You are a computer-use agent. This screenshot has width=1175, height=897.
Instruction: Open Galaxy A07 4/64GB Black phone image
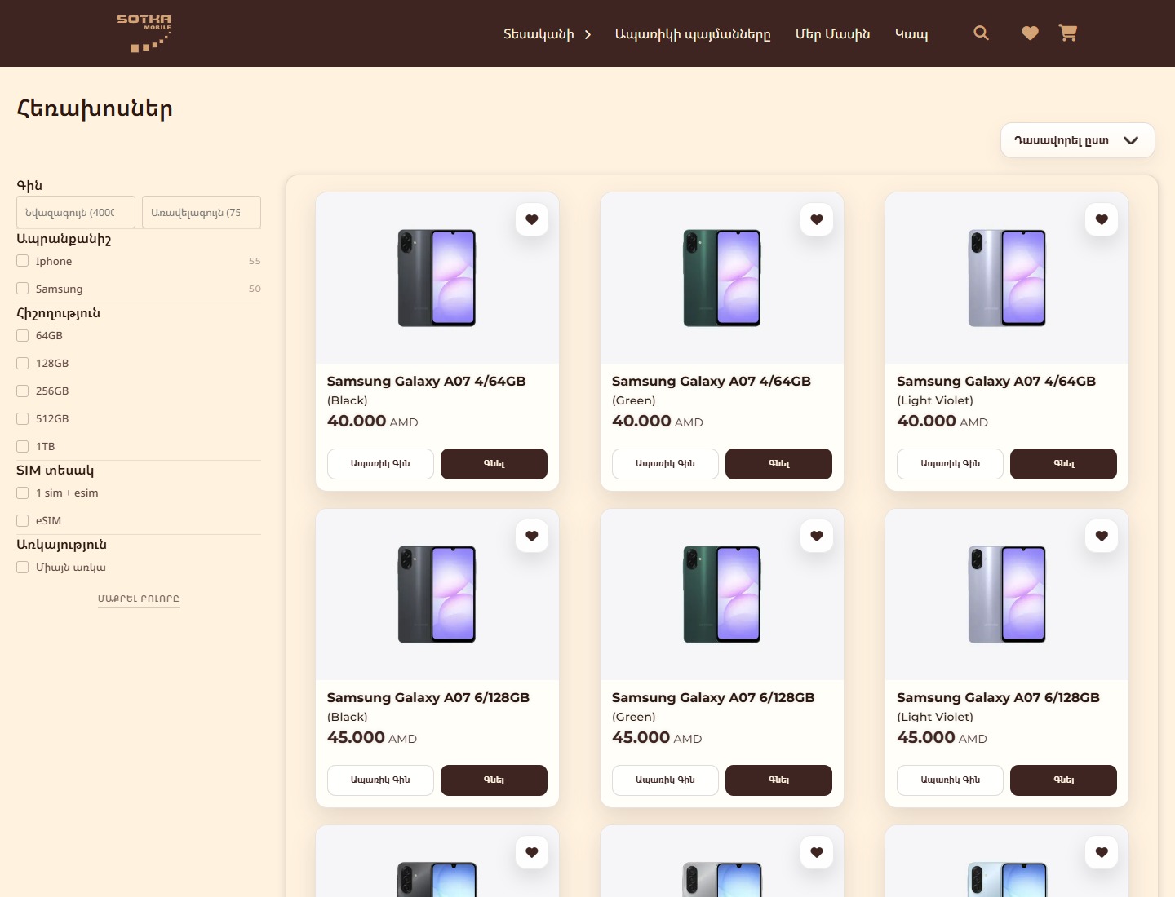(x=437, y=278)
